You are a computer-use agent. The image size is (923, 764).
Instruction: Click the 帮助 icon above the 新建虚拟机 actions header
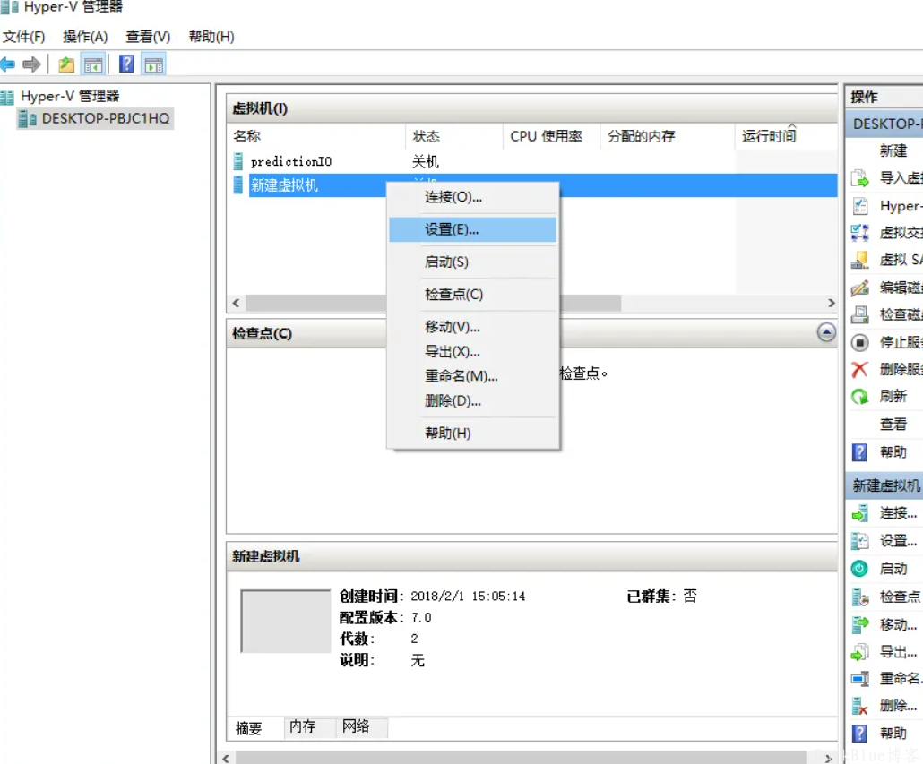tap(860, 452)
